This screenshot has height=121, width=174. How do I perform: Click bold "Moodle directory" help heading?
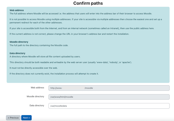coord(19,42)
